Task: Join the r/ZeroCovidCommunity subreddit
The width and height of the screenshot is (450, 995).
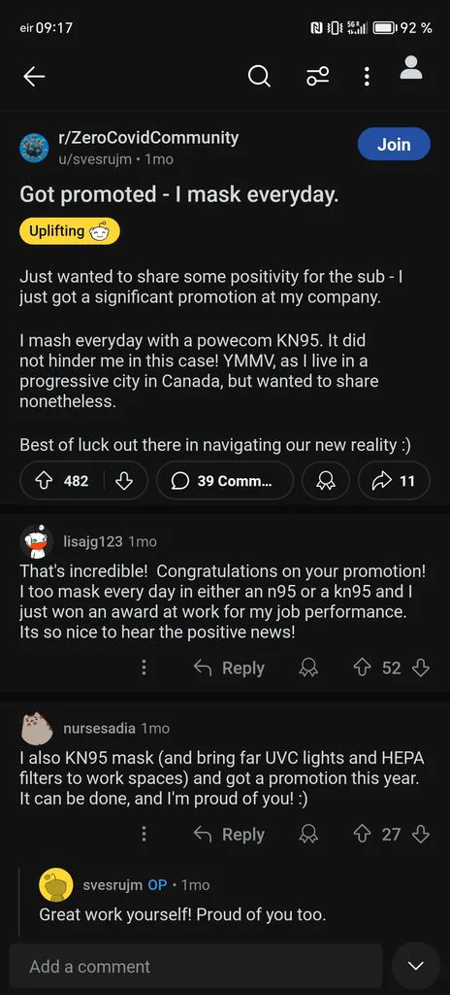Action: [394, 144]
